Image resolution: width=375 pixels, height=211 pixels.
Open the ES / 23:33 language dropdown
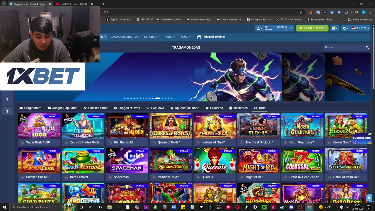point(360,28)
